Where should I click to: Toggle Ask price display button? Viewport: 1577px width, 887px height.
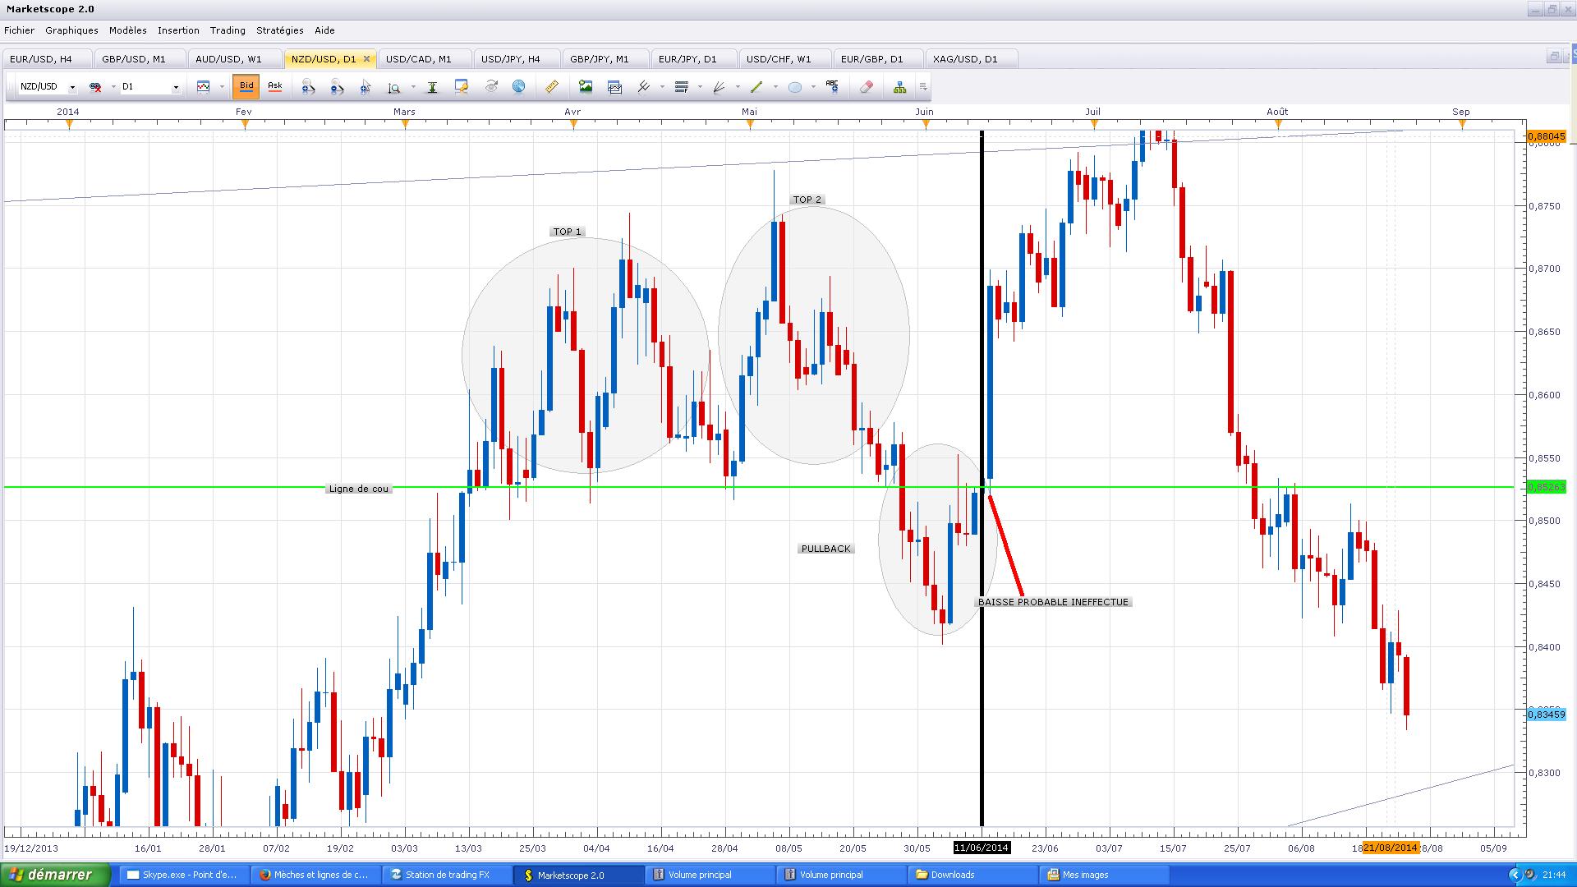(x=275, y=86)
